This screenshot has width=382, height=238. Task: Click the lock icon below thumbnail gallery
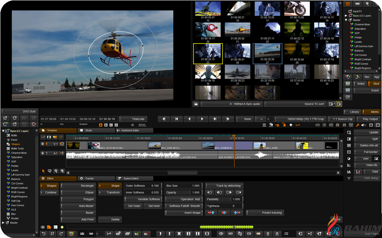pos(196,104)
